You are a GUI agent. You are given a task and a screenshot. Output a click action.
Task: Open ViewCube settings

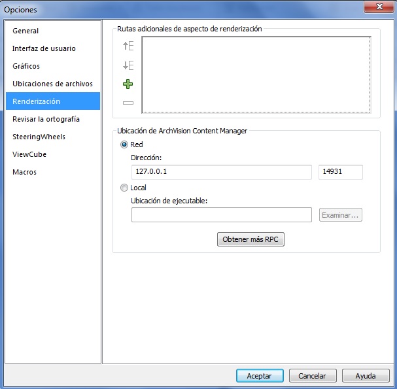tap(29, 154)
